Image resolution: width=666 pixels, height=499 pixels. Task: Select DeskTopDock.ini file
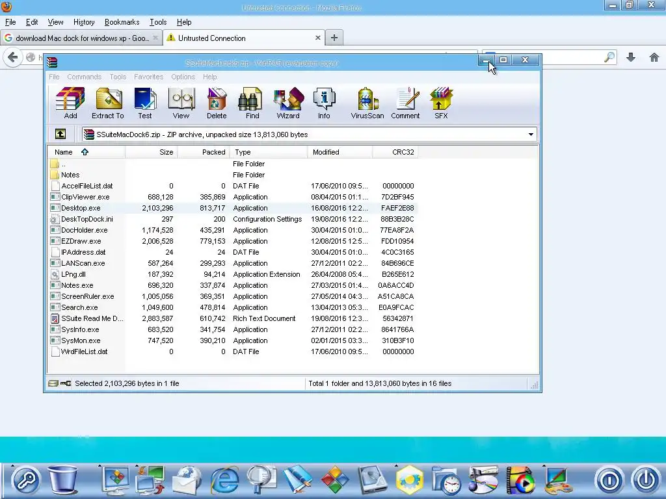[233, 219]
